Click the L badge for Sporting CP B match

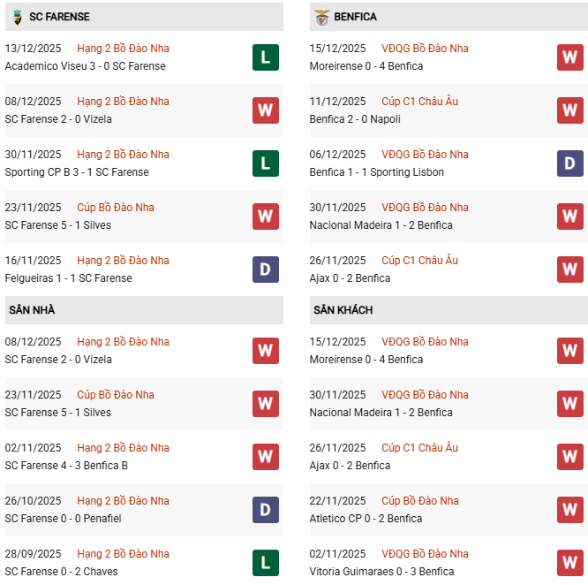click(265, 163)
